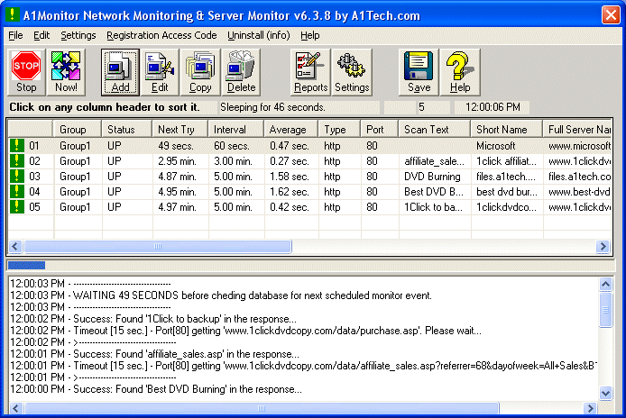Click the monitor table horizontal scrollbar thumb
626x418 pixels.
point(158,246)
